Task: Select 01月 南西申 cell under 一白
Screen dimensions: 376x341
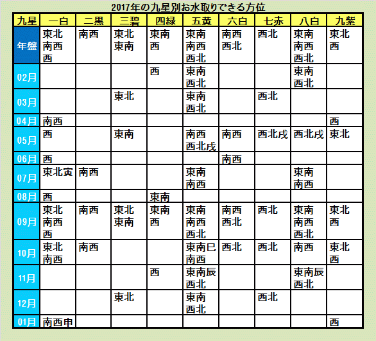Action: click(x=58, y=321)
